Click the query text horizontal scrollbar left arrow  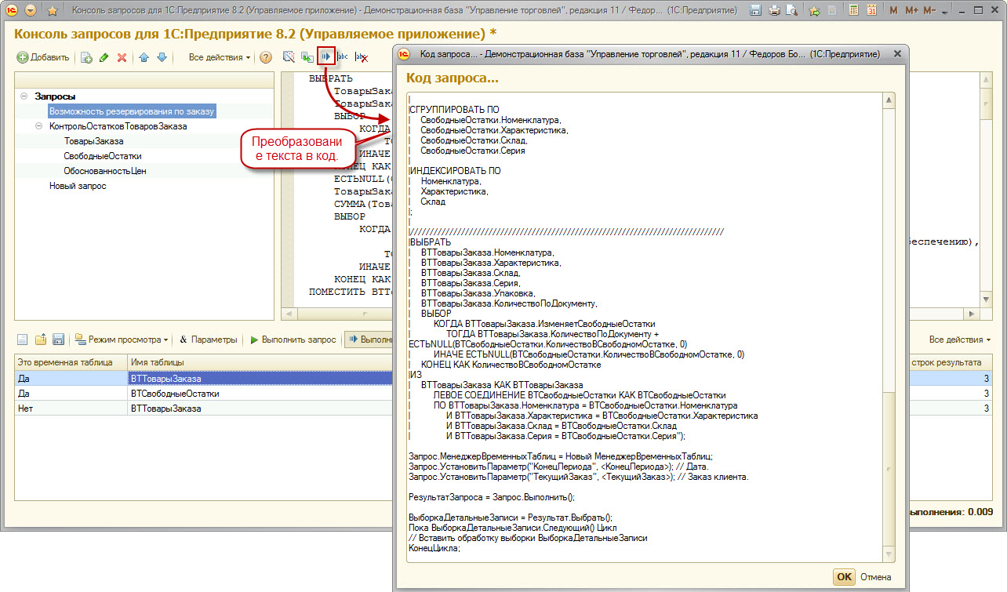(x=289, y=314)
